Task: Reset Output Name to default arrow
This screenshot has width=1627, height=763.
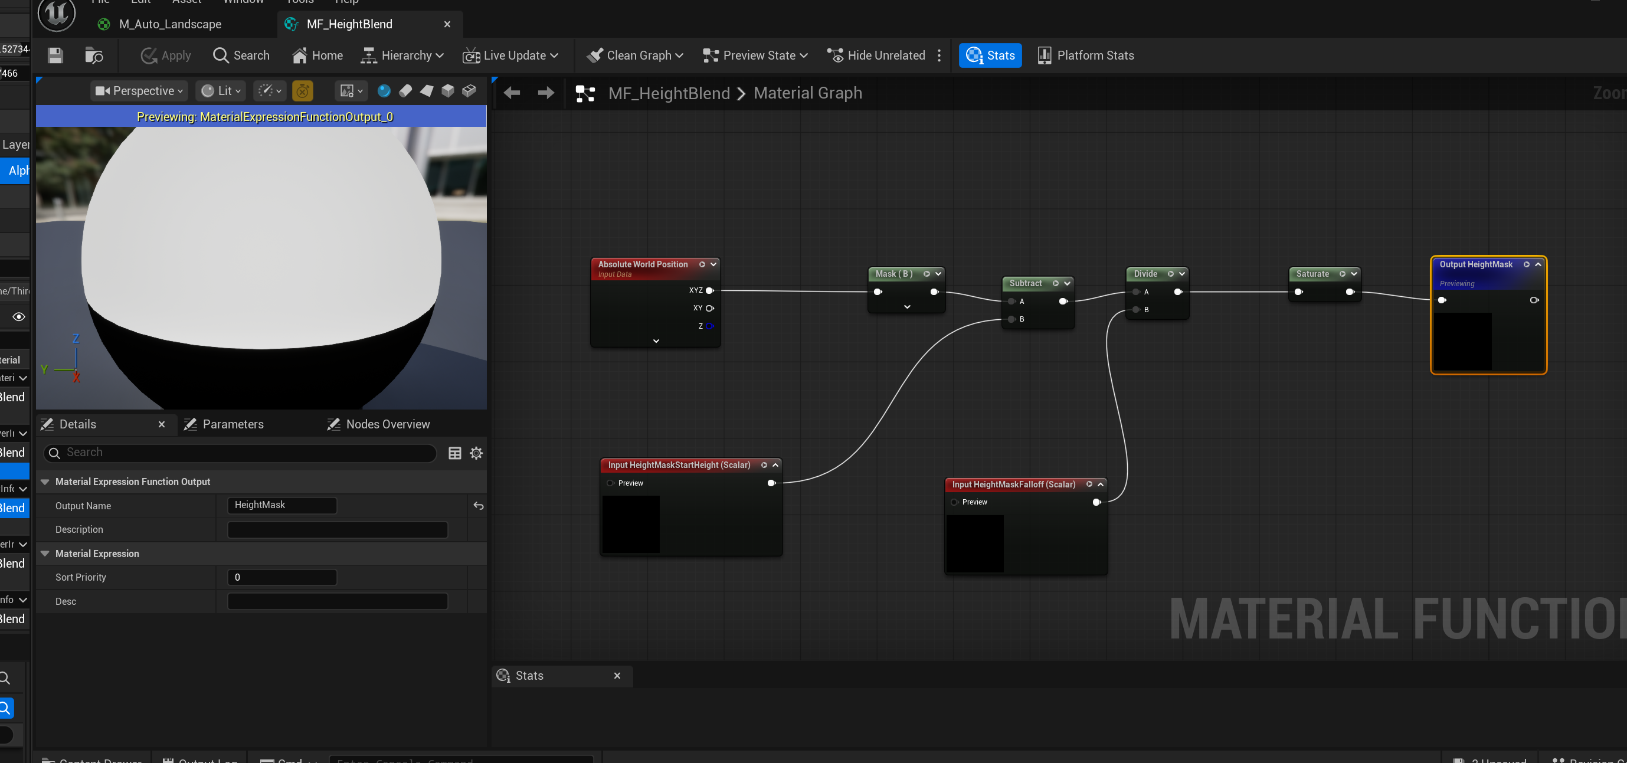Action: tap(479, 506)
